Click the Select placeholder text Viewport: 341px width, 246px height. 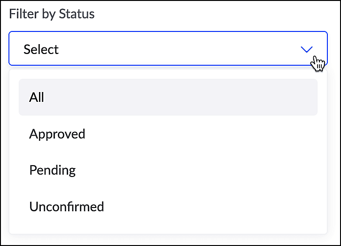(41, 49)
